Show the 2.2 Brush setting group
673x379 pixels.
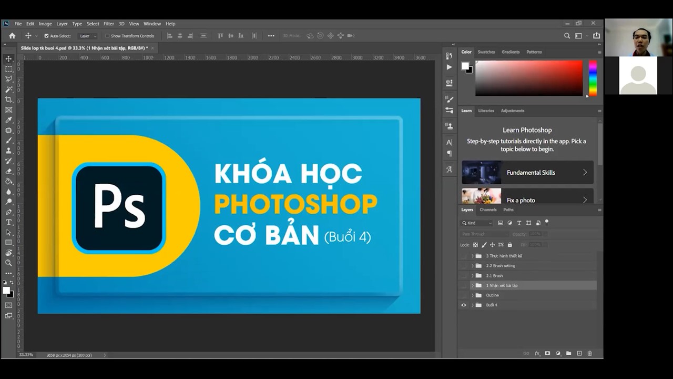click(x=463, y=266)
